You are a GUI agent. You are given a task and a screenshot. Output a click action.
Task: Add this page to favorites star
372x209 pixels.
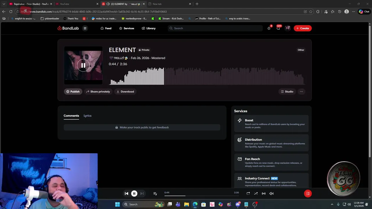pyautogui.click(x=311, y=12)
